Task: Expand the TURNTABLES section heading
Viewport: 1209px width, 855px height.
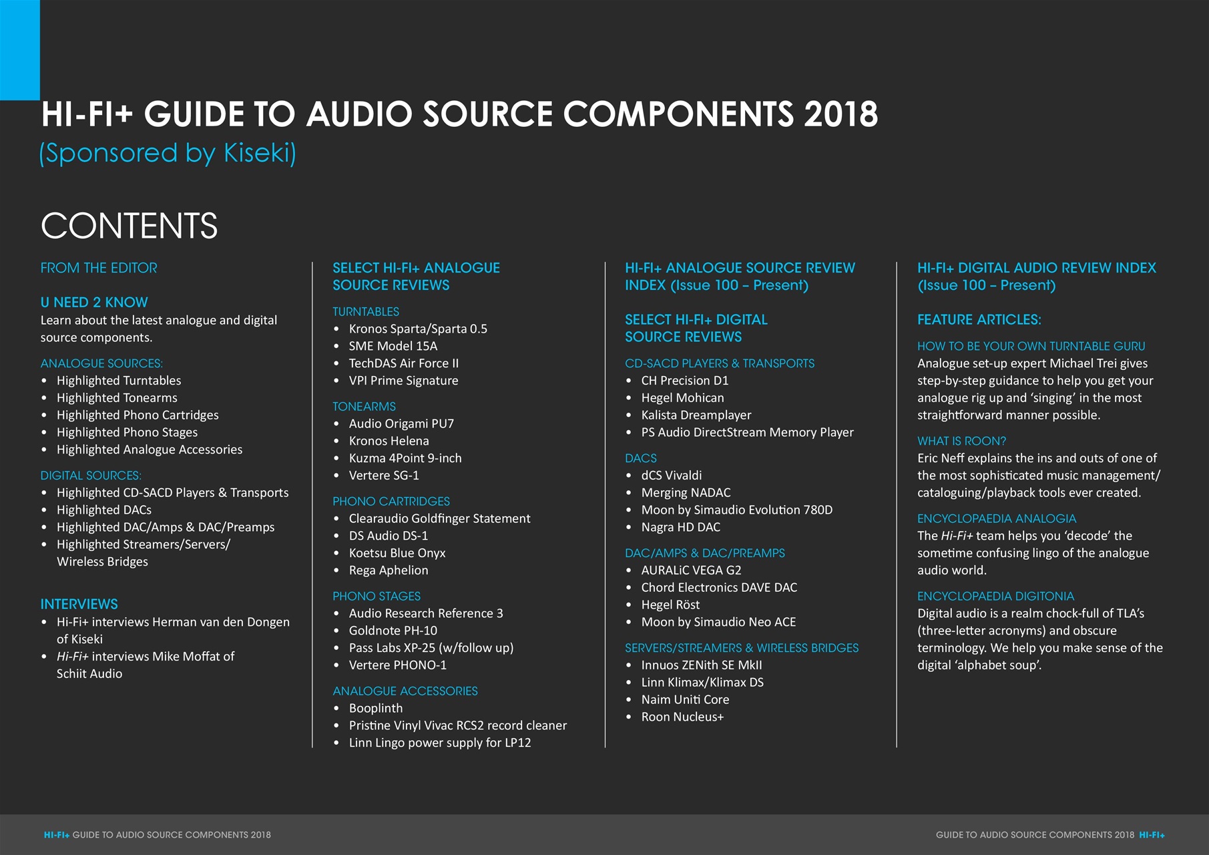Action: 365,311
